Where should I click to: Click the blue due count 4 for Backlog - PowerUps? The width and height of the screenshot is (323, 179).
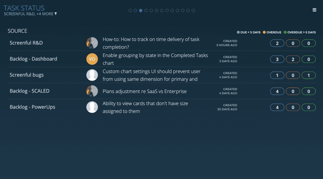click(x=277, y=107)
